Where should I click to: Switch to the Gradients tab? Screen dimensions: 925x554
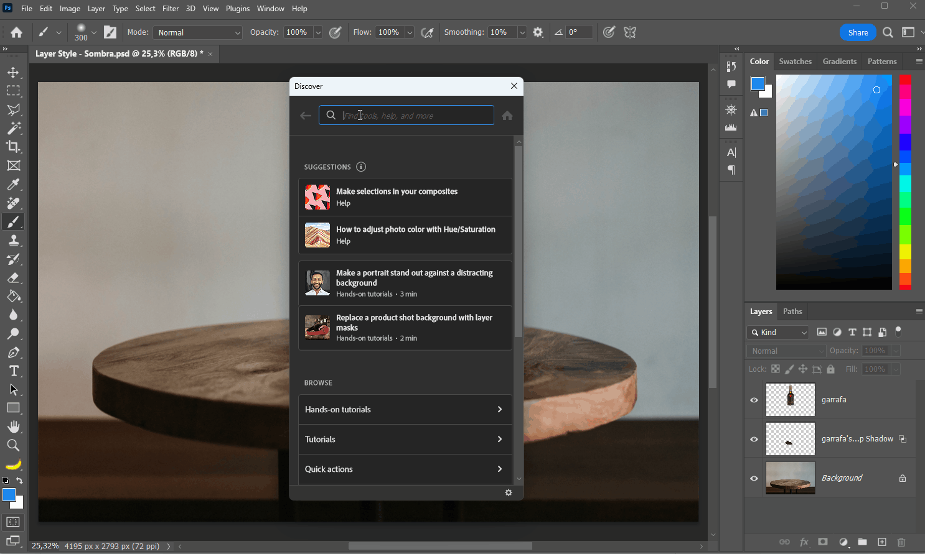[x=840, y=62]
